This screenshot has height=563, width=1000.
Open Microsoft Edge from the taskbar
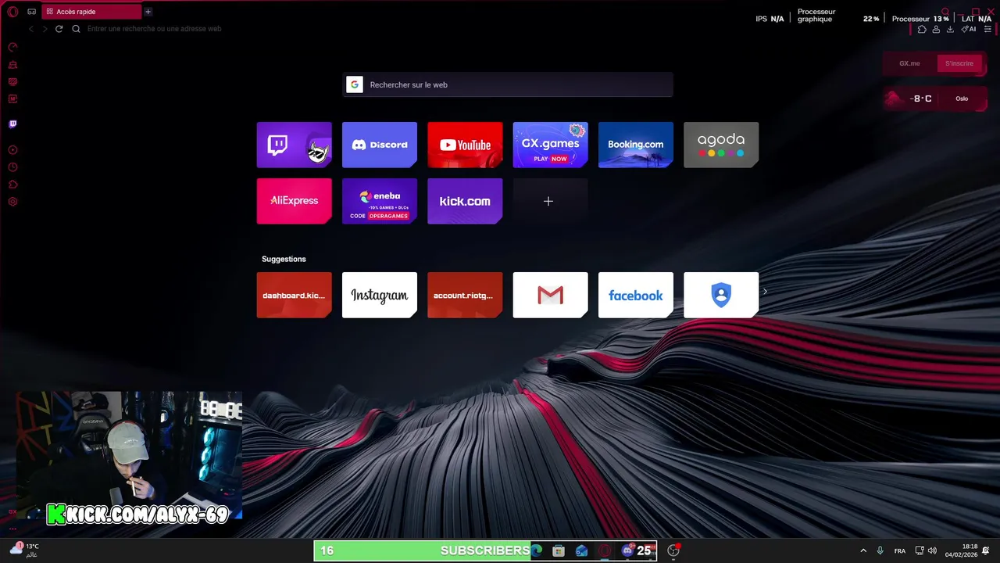[x=536, y=550]
